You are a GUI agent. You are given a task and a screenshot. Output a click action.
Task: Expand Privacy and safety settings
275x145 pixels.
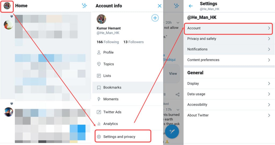point(229,39)
